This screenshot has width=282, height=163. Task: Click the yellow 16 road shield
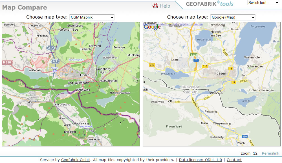pos(230,69)
